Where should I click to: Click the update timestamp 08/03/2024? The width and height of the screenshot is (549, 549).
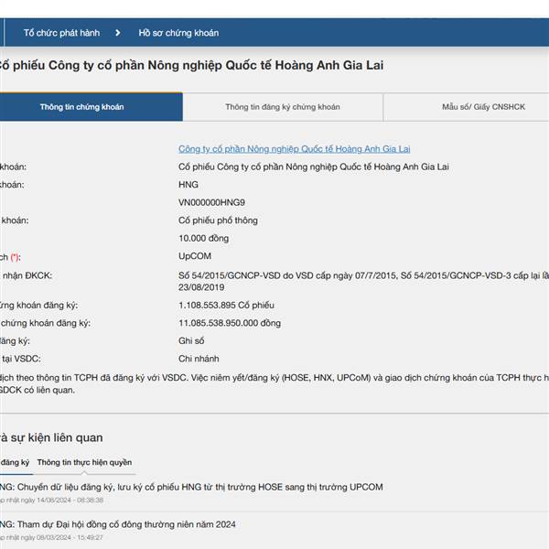click(51, 537)
